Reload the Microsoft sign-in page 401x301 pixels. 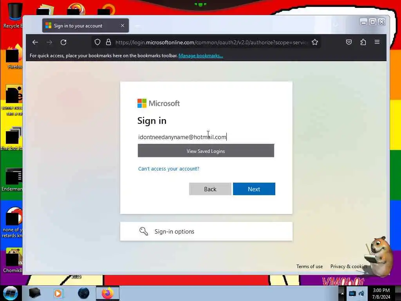63,42
